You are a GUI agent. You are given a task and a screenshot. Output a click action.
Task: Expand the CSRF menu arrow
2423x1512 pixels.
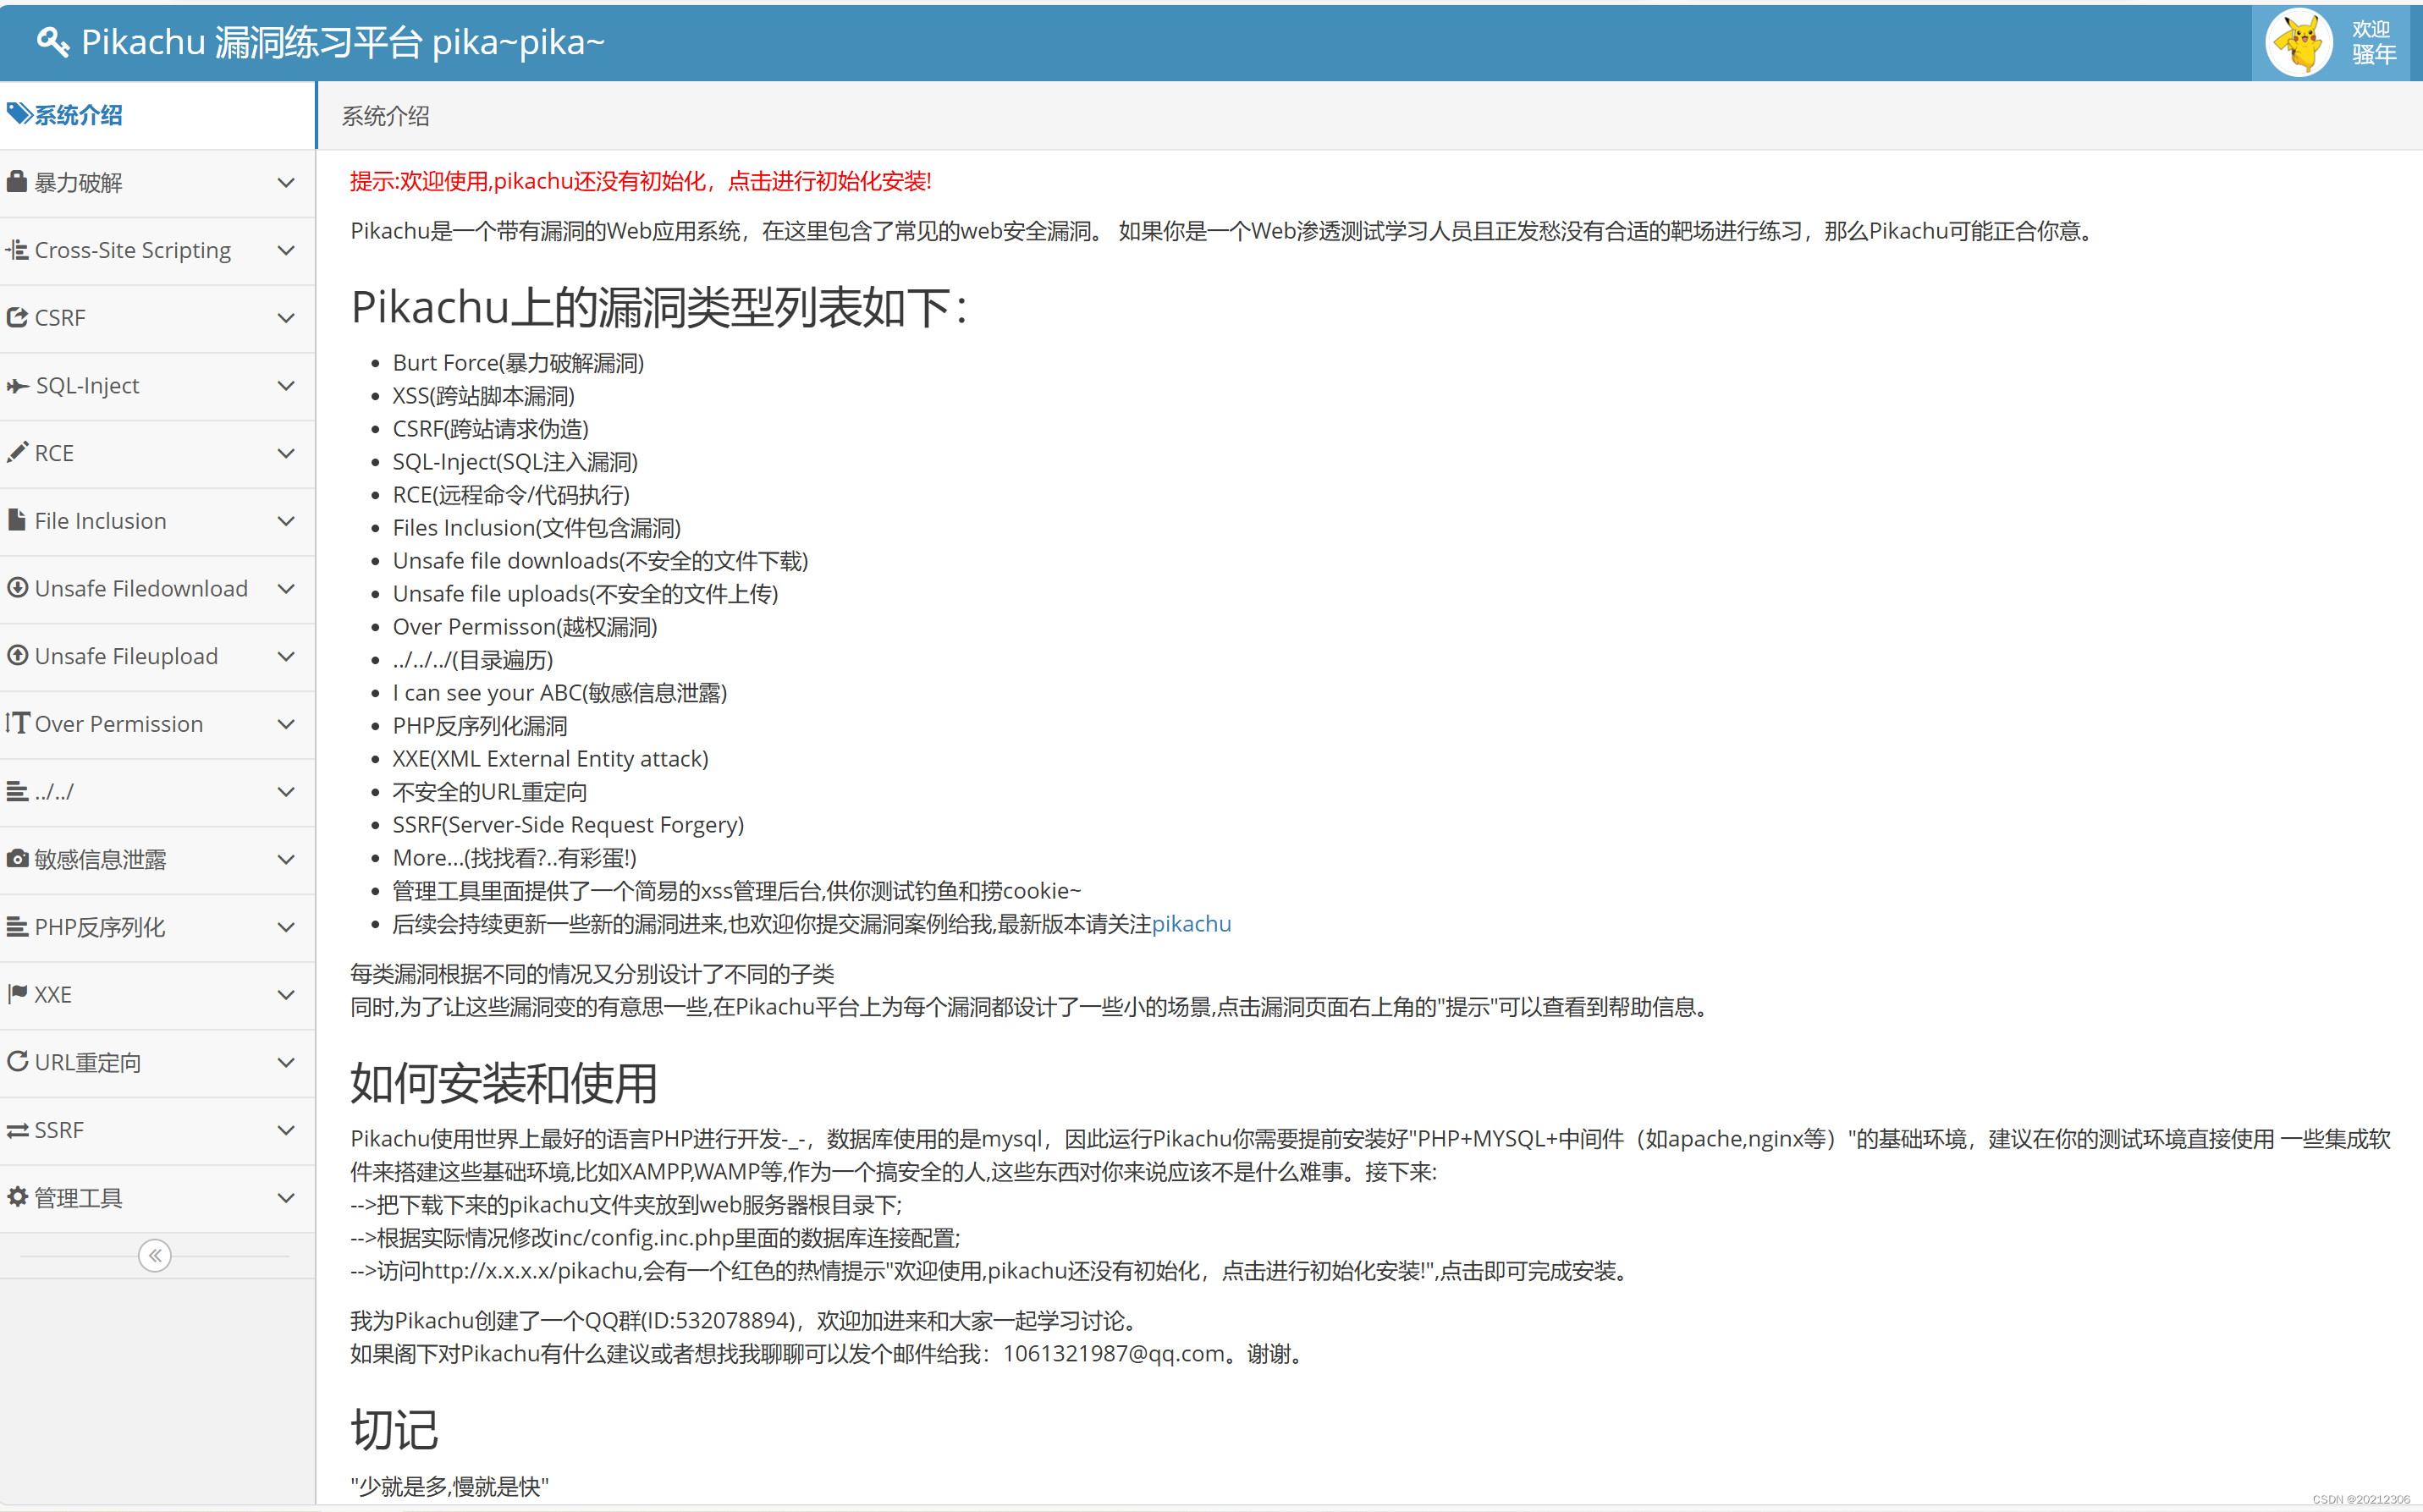pos(286,318)
